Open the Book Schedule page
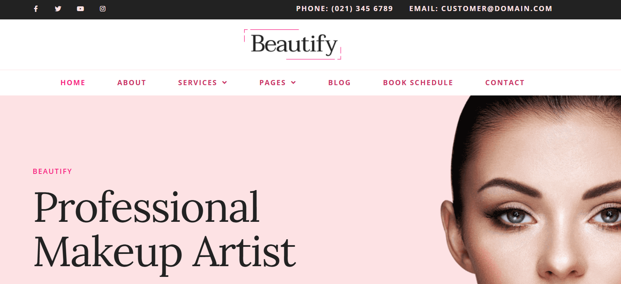The image size is (621, 284). [418, 83]
